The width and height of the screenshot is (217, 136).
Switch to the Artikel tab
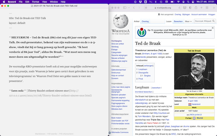137,21
